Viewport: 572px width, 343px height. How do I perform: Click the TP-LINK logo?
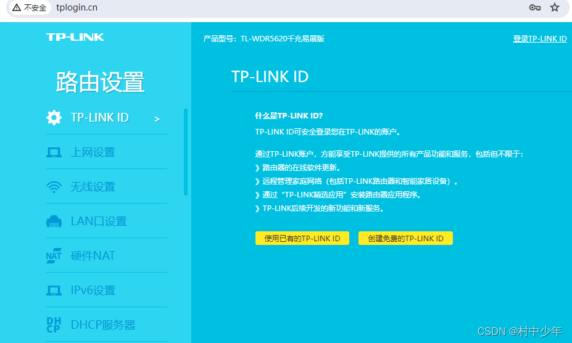pyautogui.click(x=75, y=37)
